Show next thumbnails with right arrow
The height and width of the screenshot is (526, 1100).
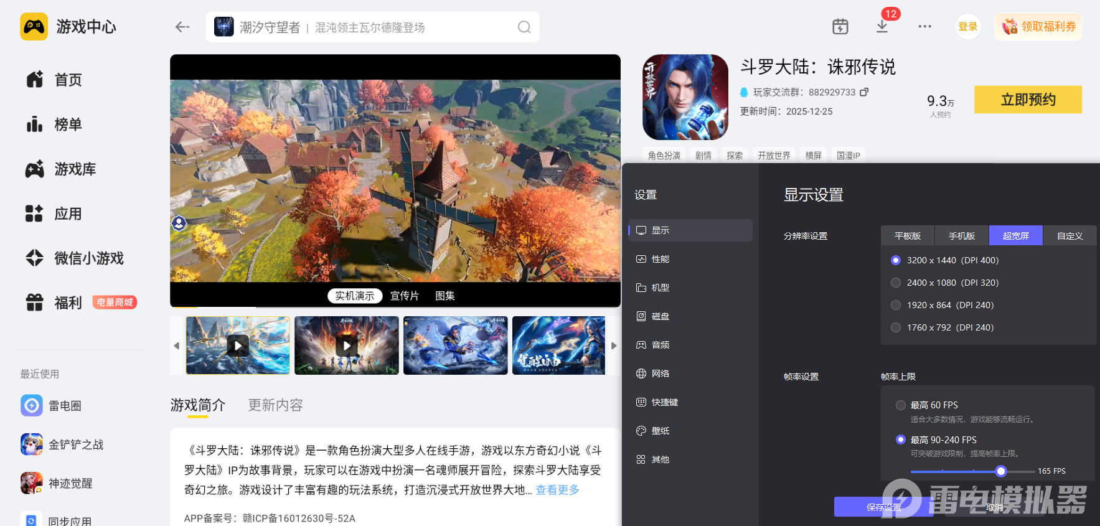614,345
